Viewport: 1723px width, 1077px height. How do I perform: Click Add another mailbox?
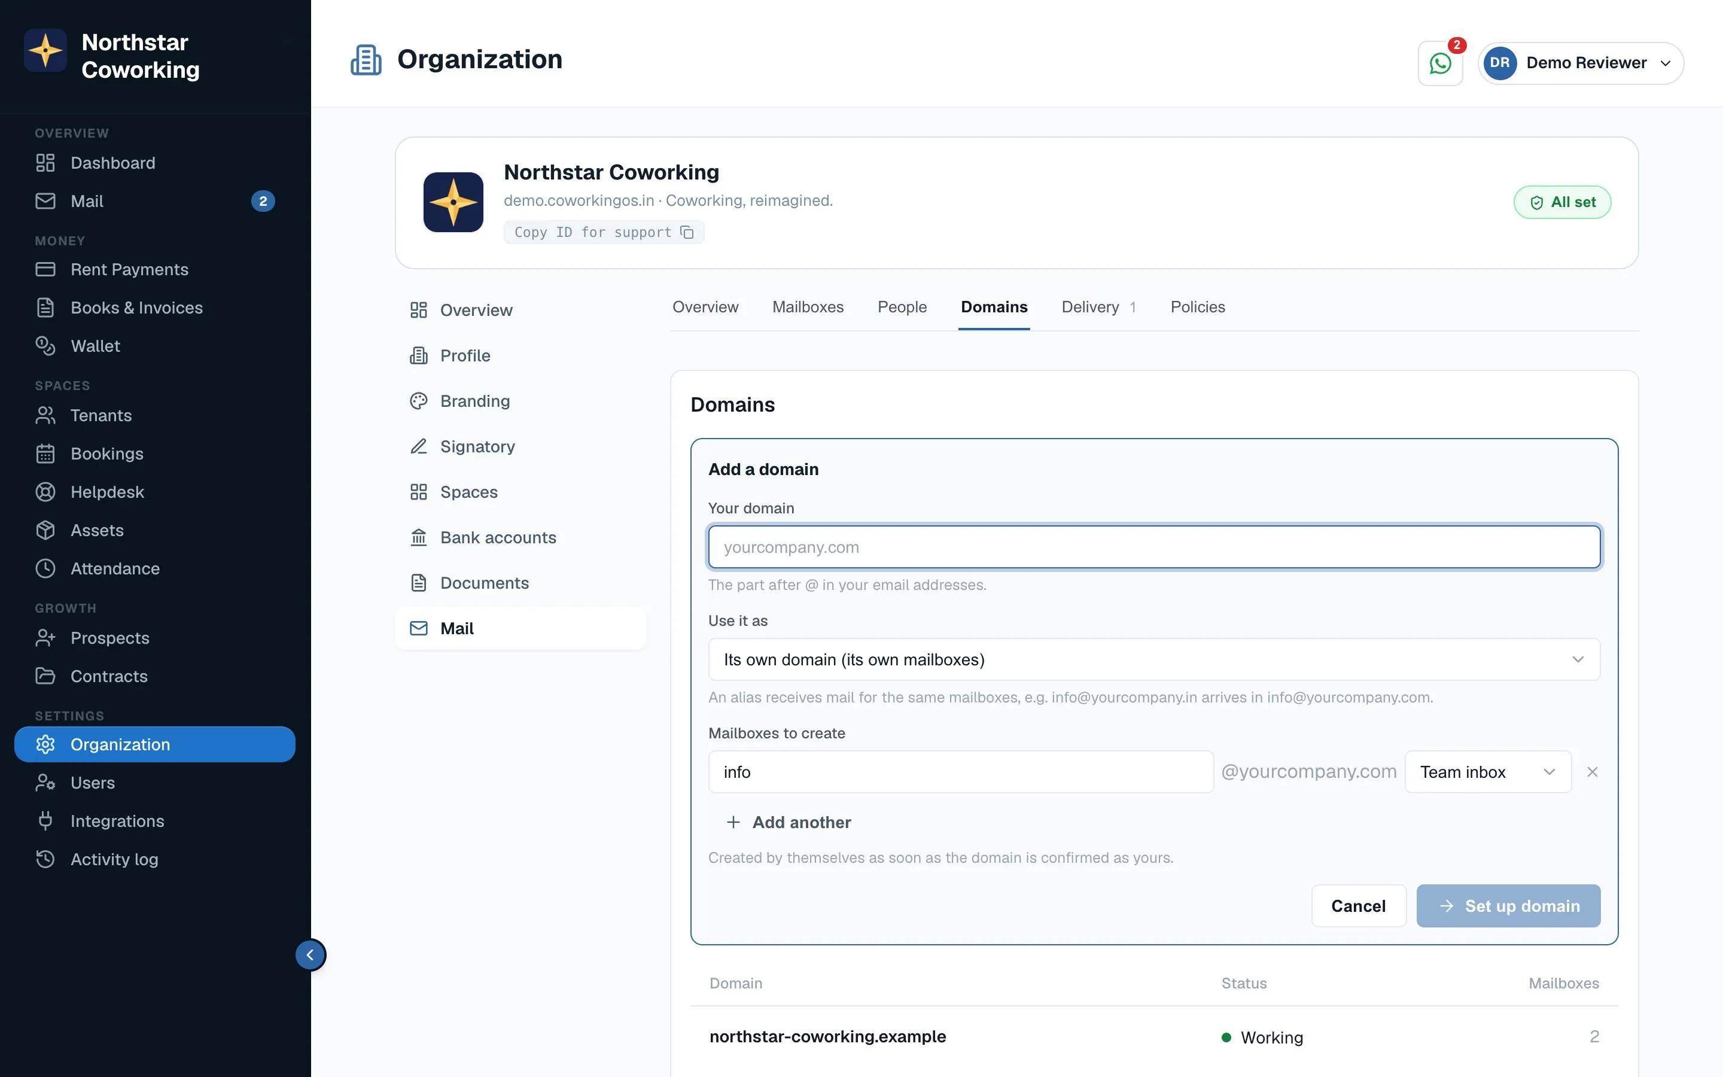(788, 822)
